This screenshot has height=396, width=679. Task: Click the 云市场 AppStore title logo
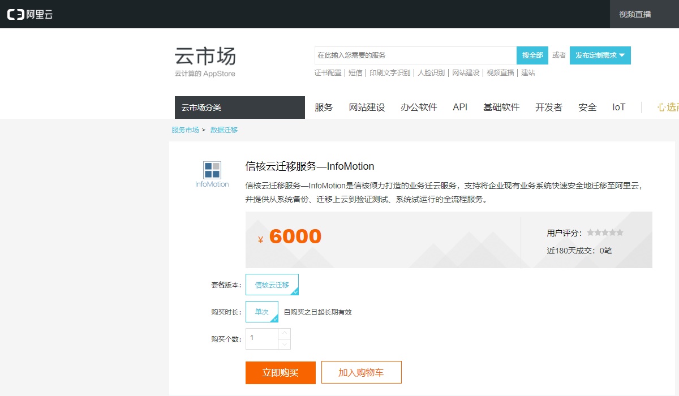[205, 62]
